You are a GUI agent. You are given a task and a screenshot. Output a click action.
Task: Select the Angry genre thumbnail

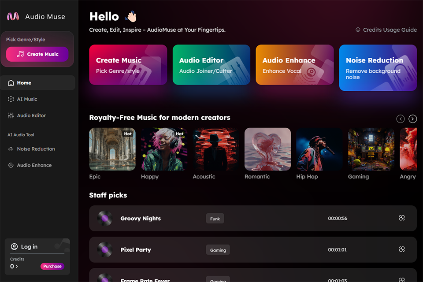[x=408, y=149]
